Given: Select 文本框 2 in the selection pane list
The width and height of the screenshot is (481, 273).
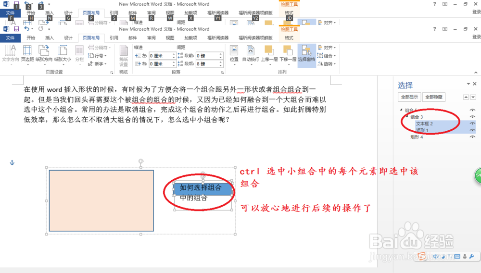Looking at the screenshot, I should (425, 124).
